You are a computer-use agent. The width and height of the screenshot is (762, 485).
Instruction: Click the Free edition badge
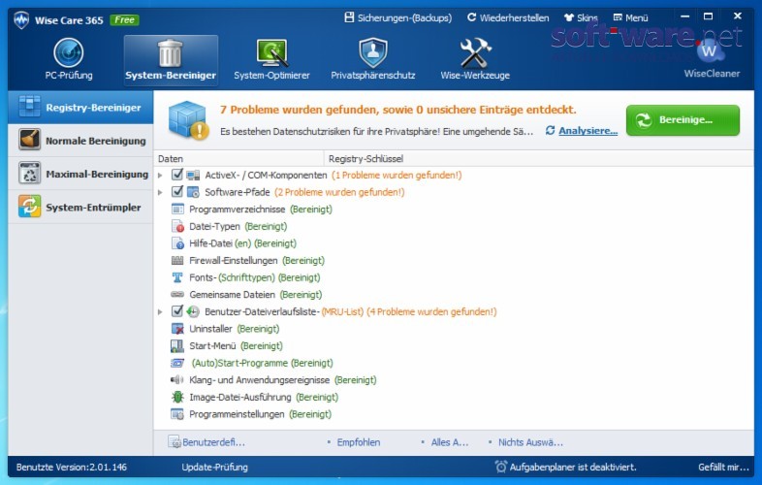125,20
